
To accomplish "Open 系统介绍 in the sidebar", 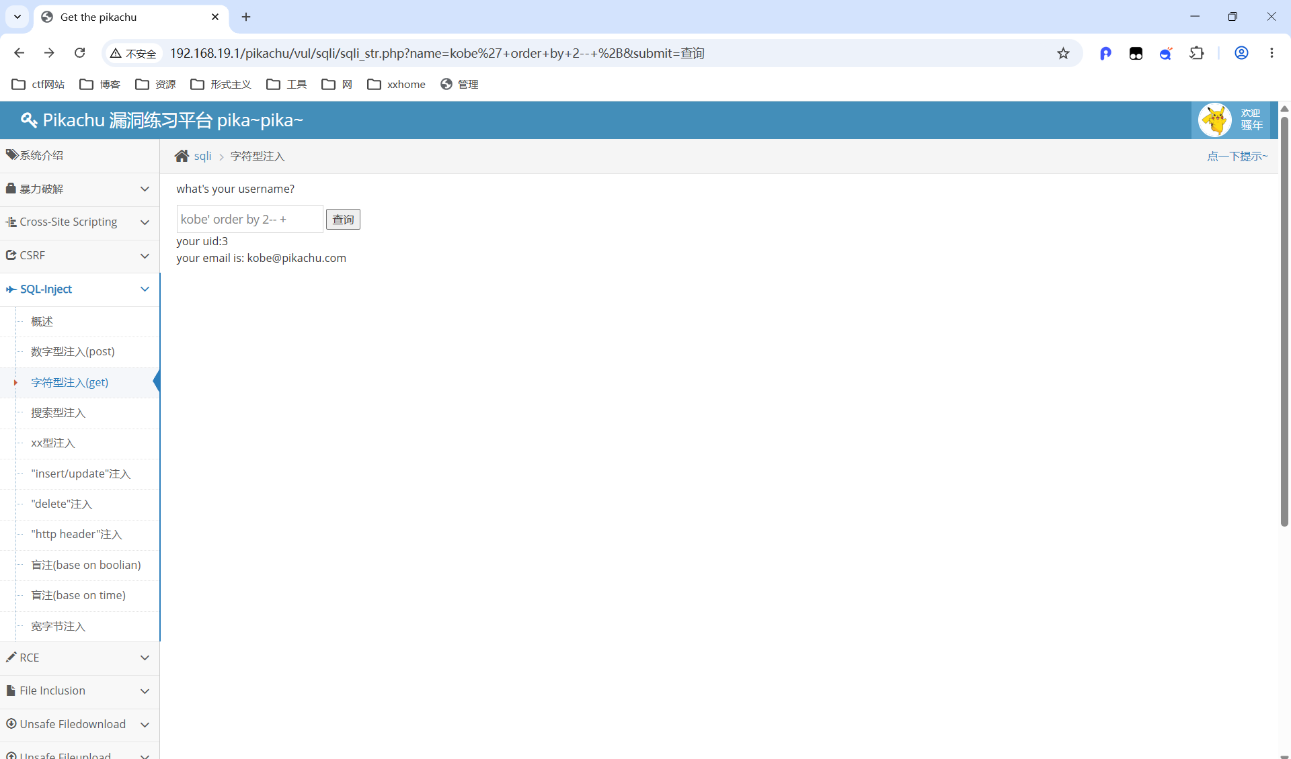I will (79, 155).
